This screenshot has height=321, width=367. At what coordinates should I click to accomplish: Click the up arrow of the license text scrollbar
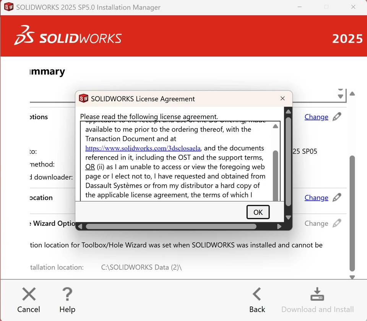coord(276,126)
